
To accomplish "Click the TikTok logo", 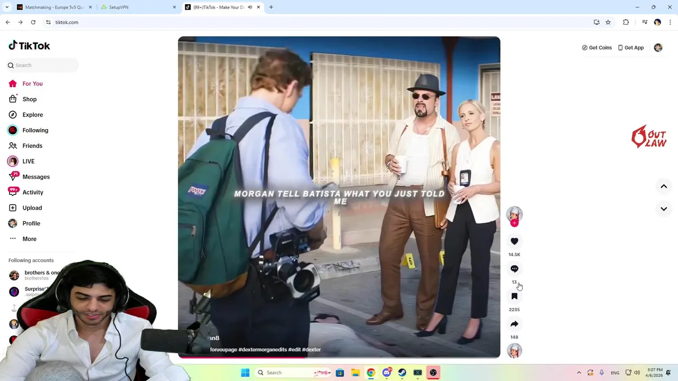I will (29, 46).
